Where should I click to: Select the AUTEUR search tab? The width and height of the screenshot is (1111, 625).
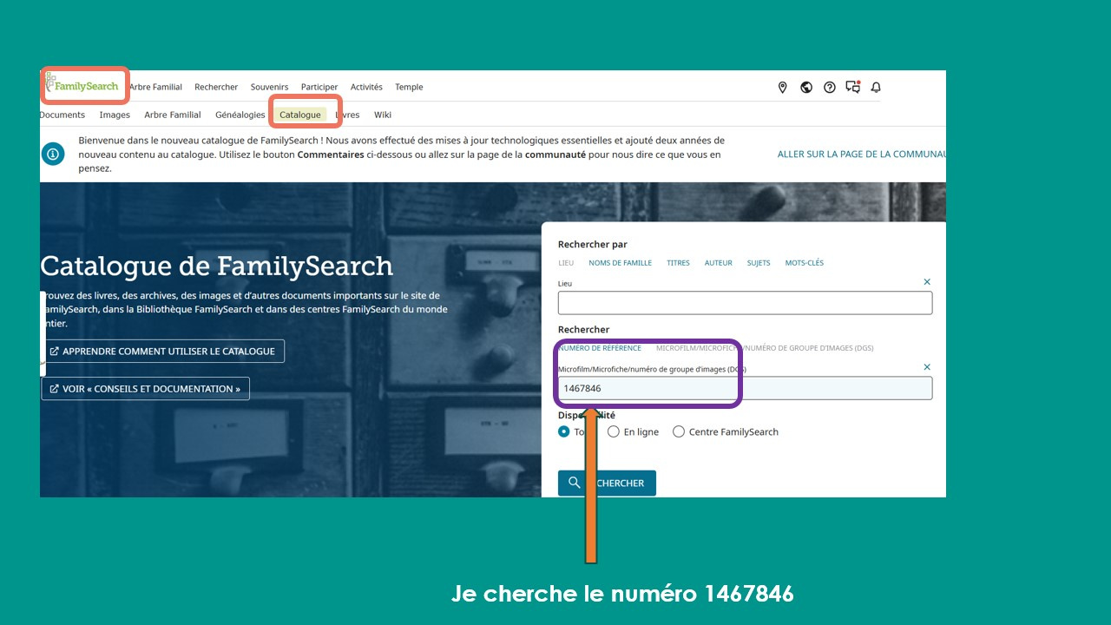pyautogui.click(x=719, y=263)
